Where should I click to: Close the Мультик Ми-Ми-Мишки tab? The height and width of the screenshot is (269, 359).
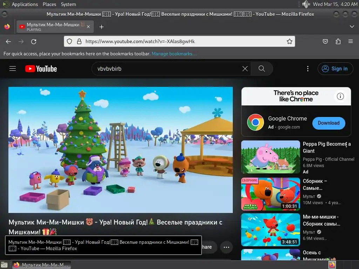[x=88, y=27]
